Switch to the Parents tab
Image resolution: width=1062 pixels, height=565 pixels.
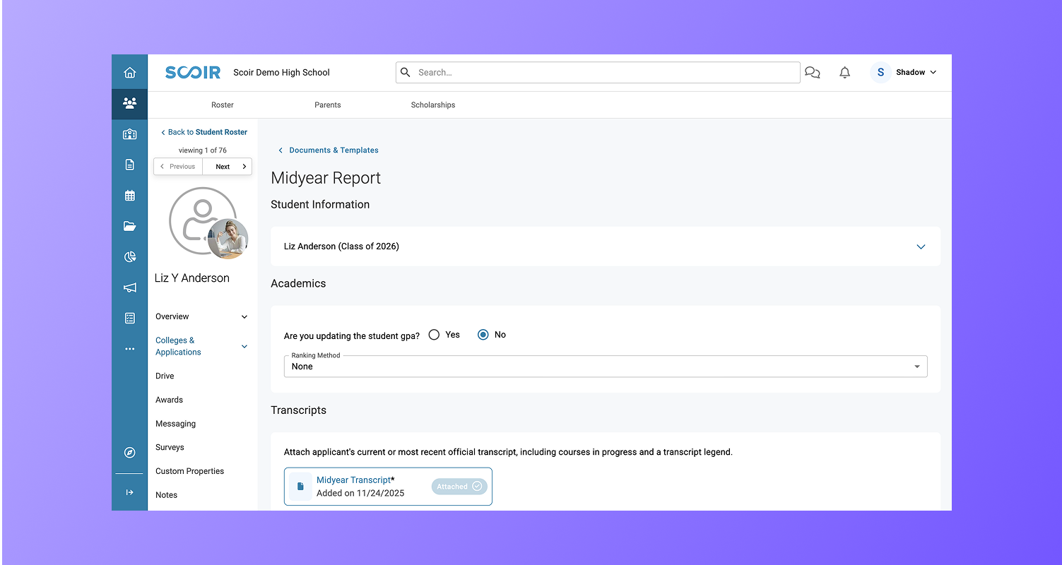(327, 105)
